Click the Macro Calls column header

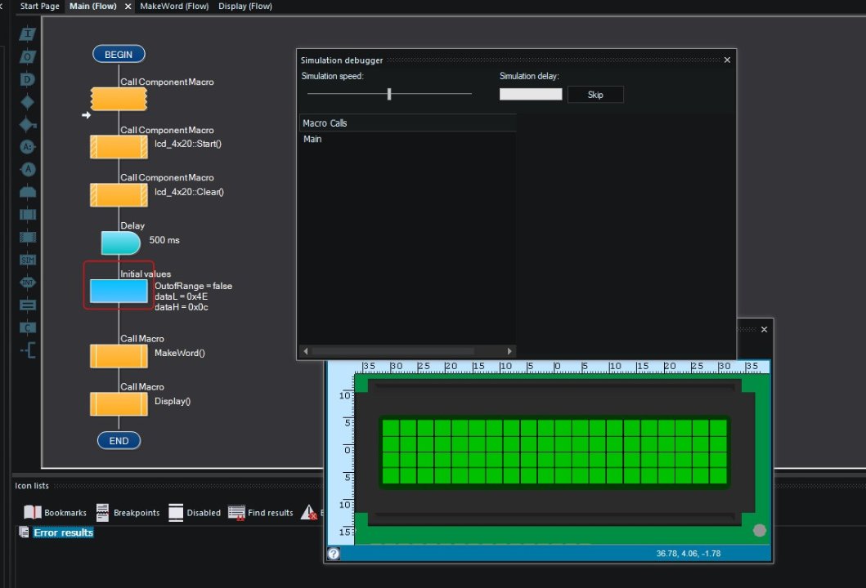(x=407, y=123)
